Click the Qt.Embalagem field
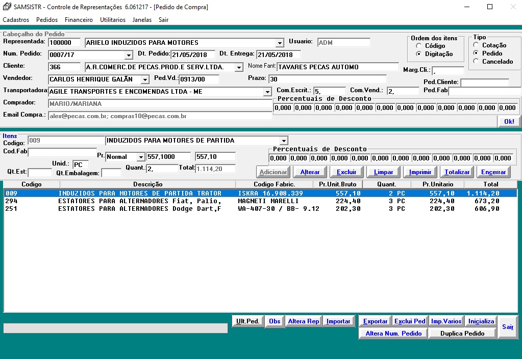Image resolution: width=522 pixels, height=359 pixels. point(111,173)
